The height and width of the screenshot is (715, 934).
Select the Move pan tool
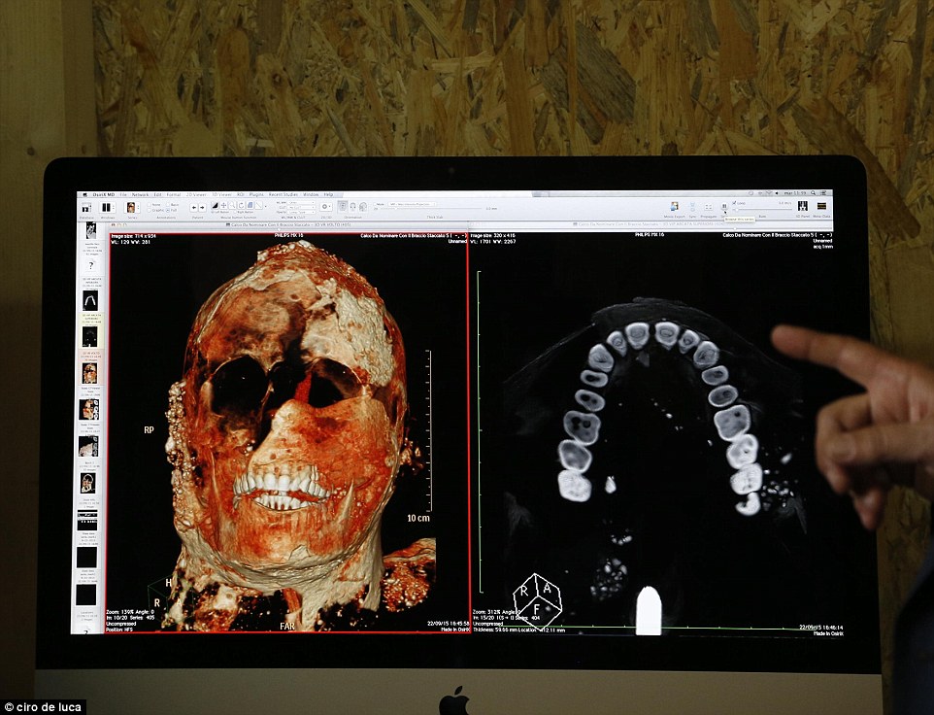pyautogui.click(x=223, y=206)
